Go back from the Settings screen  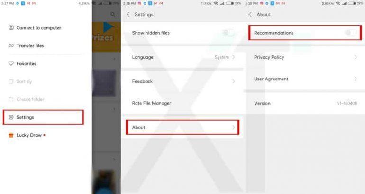pos(128,14)
